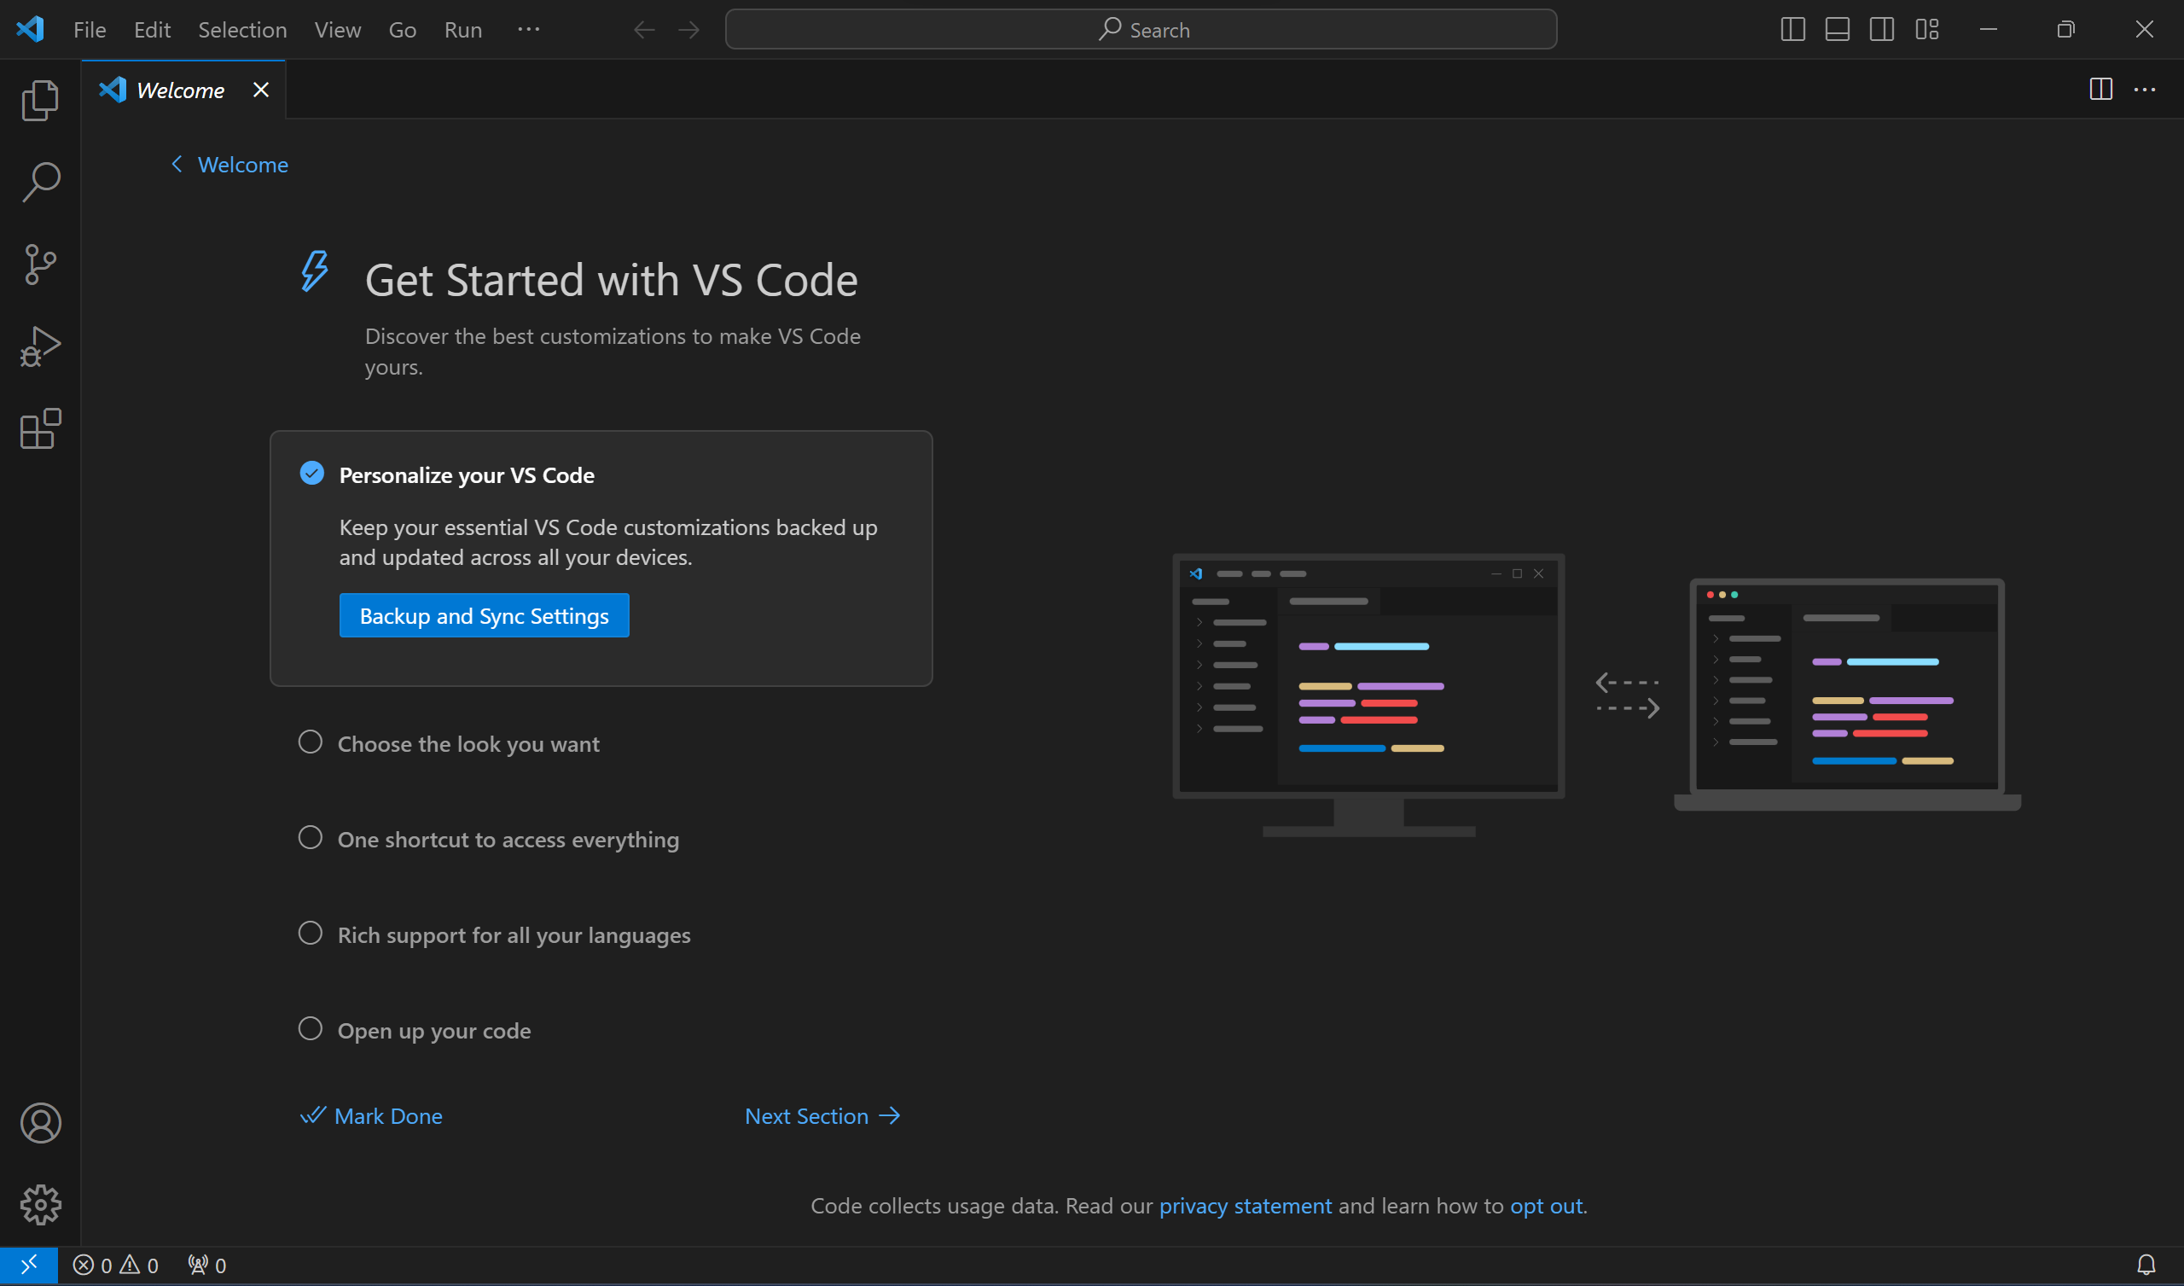2184x1286 pixels.
Task: Select the Welcome editor tab
Action: tap(183, 90)
